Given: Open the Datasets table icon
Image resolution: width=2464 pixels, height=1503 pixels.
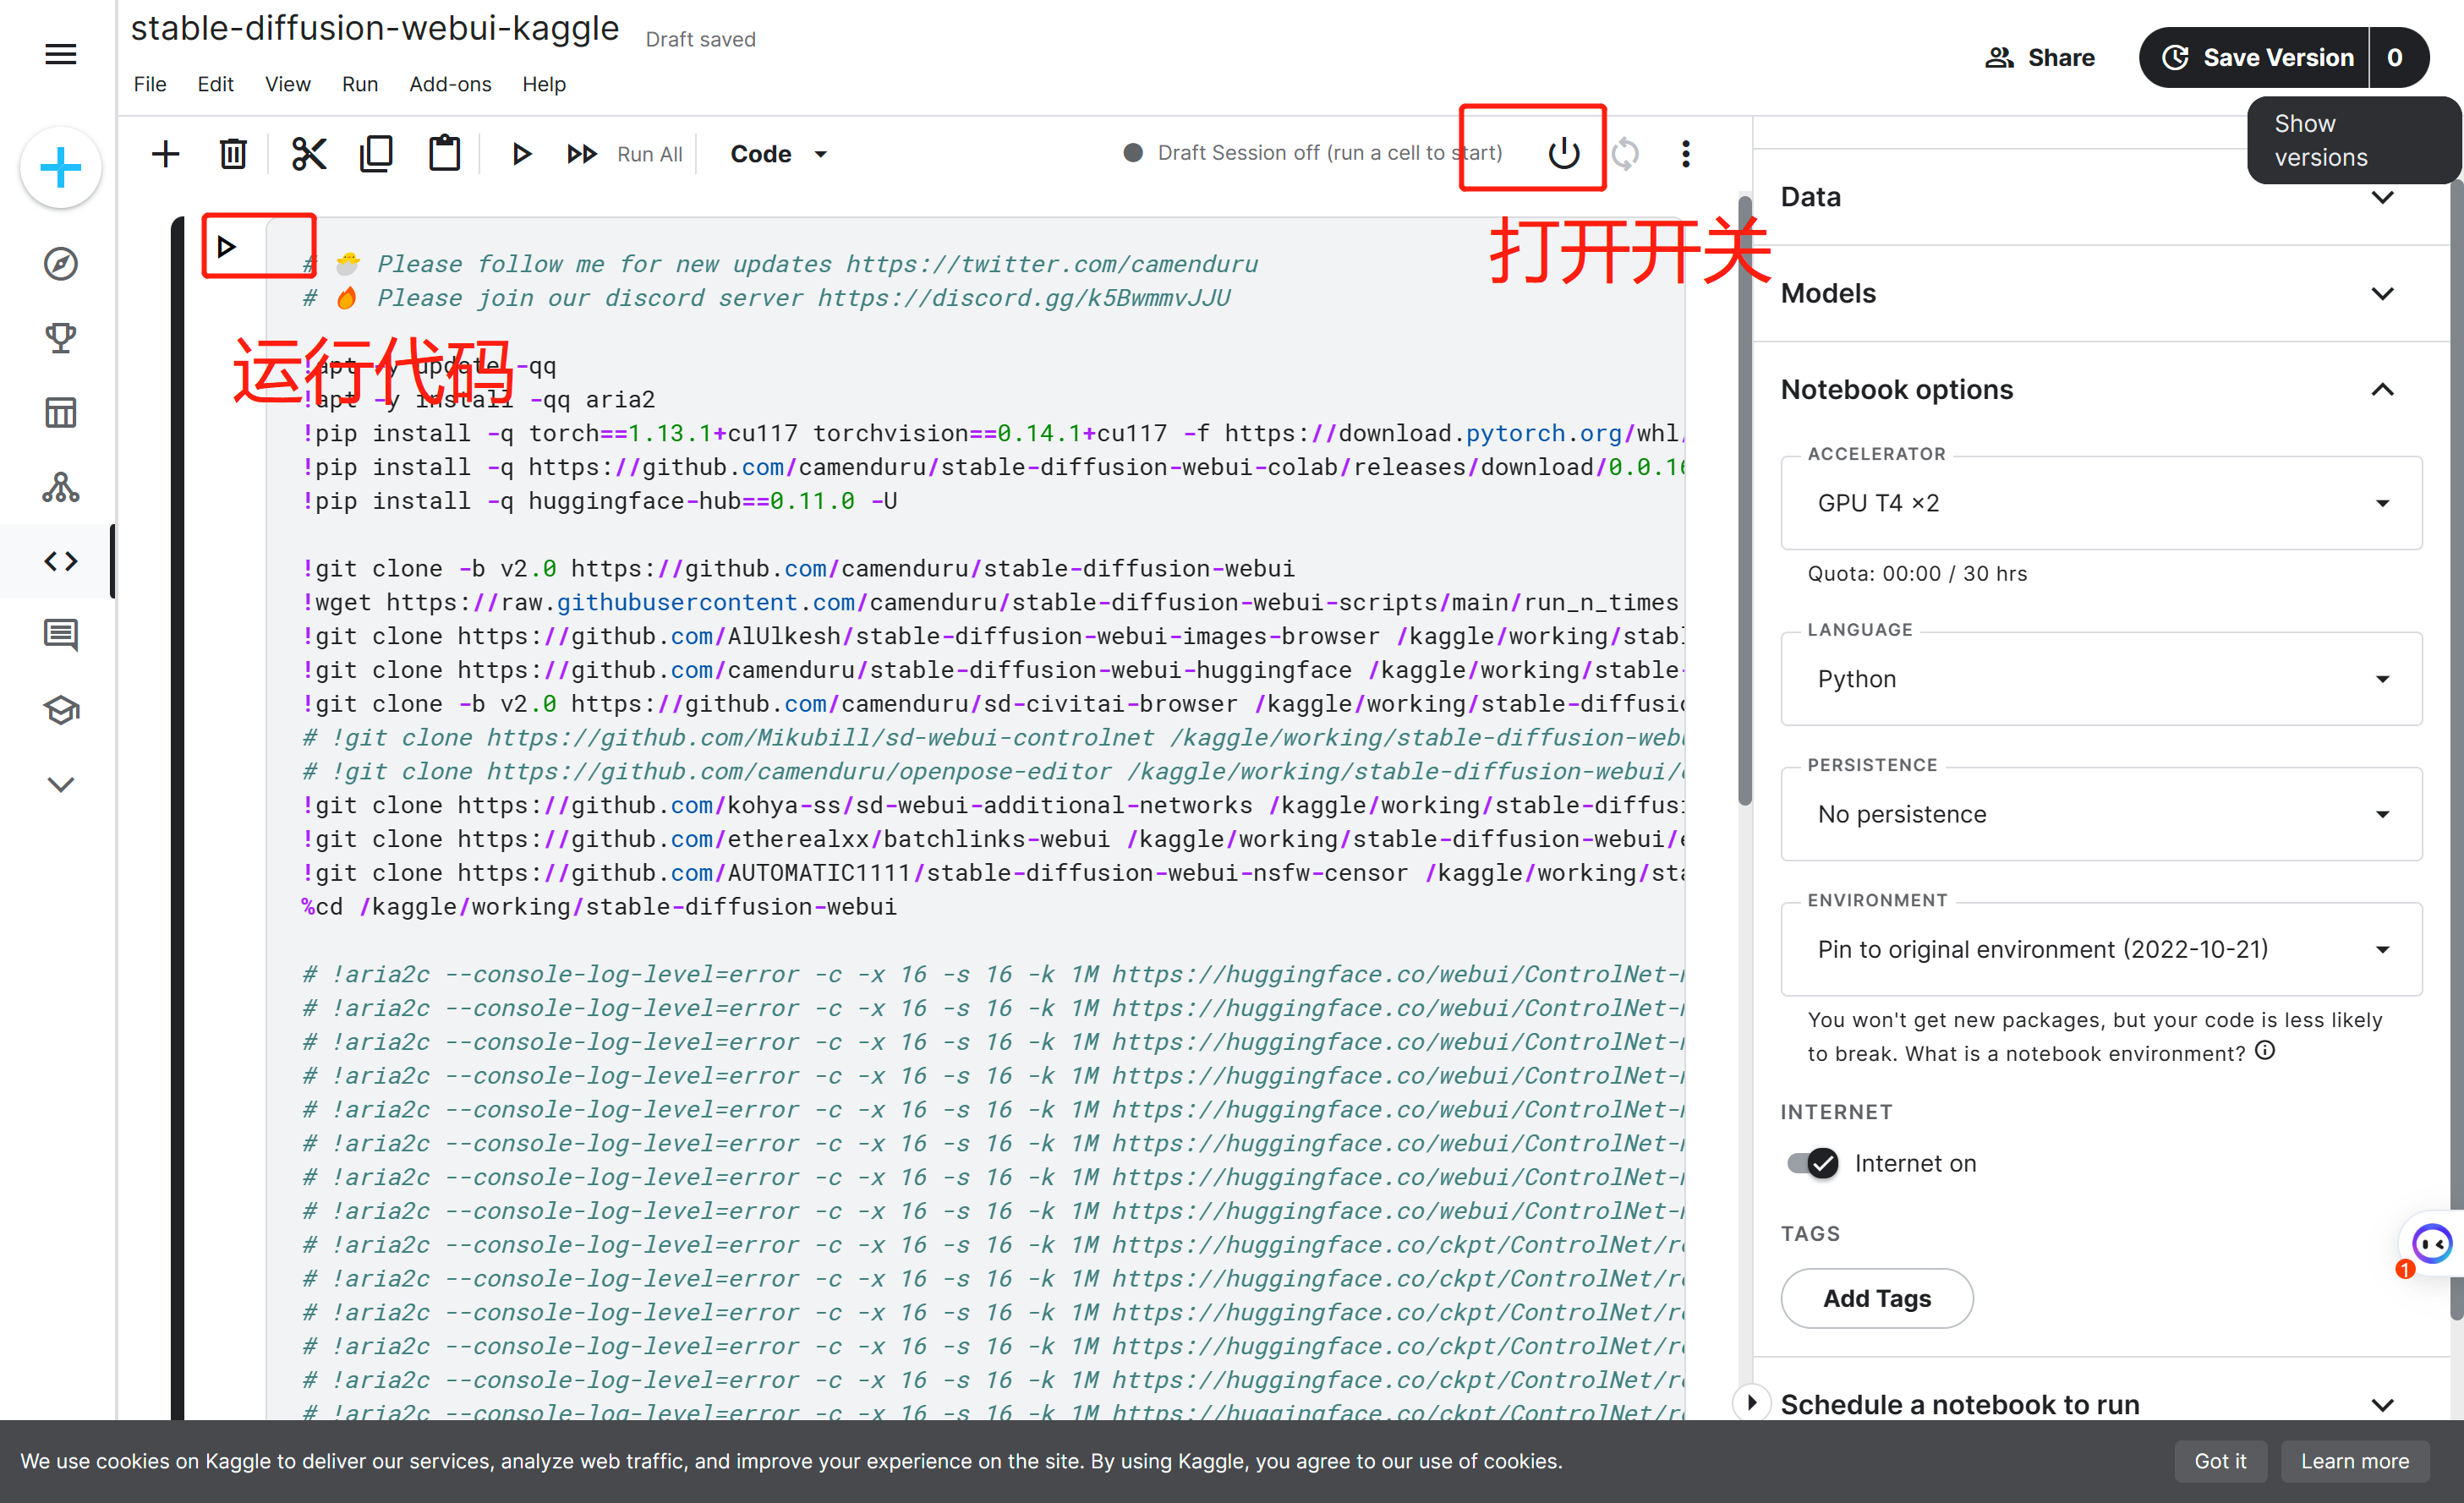Looking at the screenshot, I should coord(61,412).
